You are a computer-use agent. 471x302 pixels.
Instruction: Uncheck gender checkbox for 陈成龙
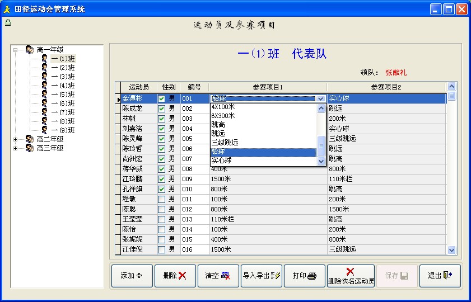point(162,108)
